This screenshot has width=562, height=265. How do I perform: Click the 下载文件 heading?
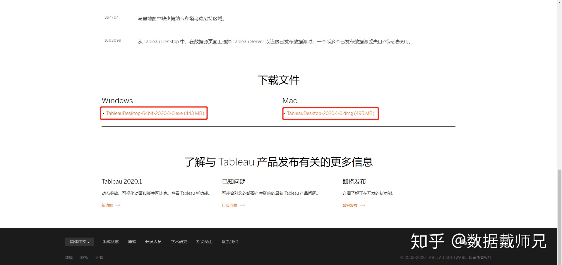tap(278, 80)
